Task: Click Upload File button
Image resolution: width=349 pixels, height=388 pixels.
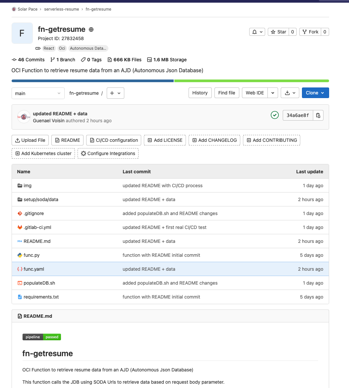Action: coord(30,140)
